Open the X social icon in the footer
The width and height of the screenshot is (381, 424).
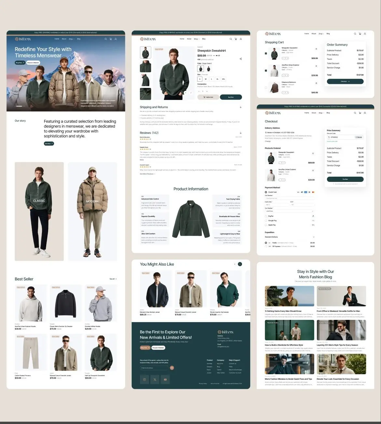click(x=155, y=379)
